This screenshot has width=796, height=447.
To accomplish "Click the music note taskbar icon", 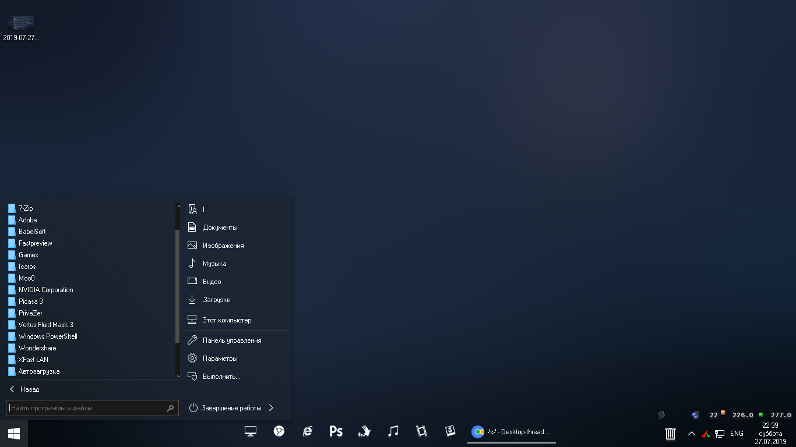I will point(393,431).
